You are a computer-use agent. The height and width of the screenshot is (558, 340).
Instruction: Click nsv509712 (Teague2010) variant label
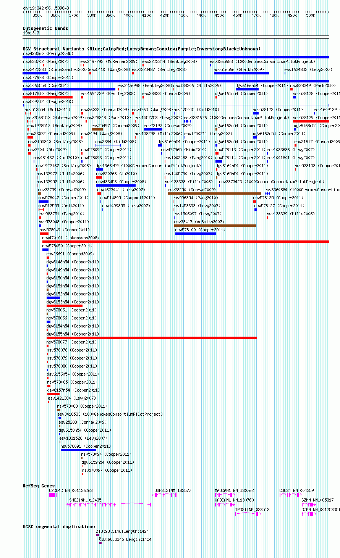(48, 102)
